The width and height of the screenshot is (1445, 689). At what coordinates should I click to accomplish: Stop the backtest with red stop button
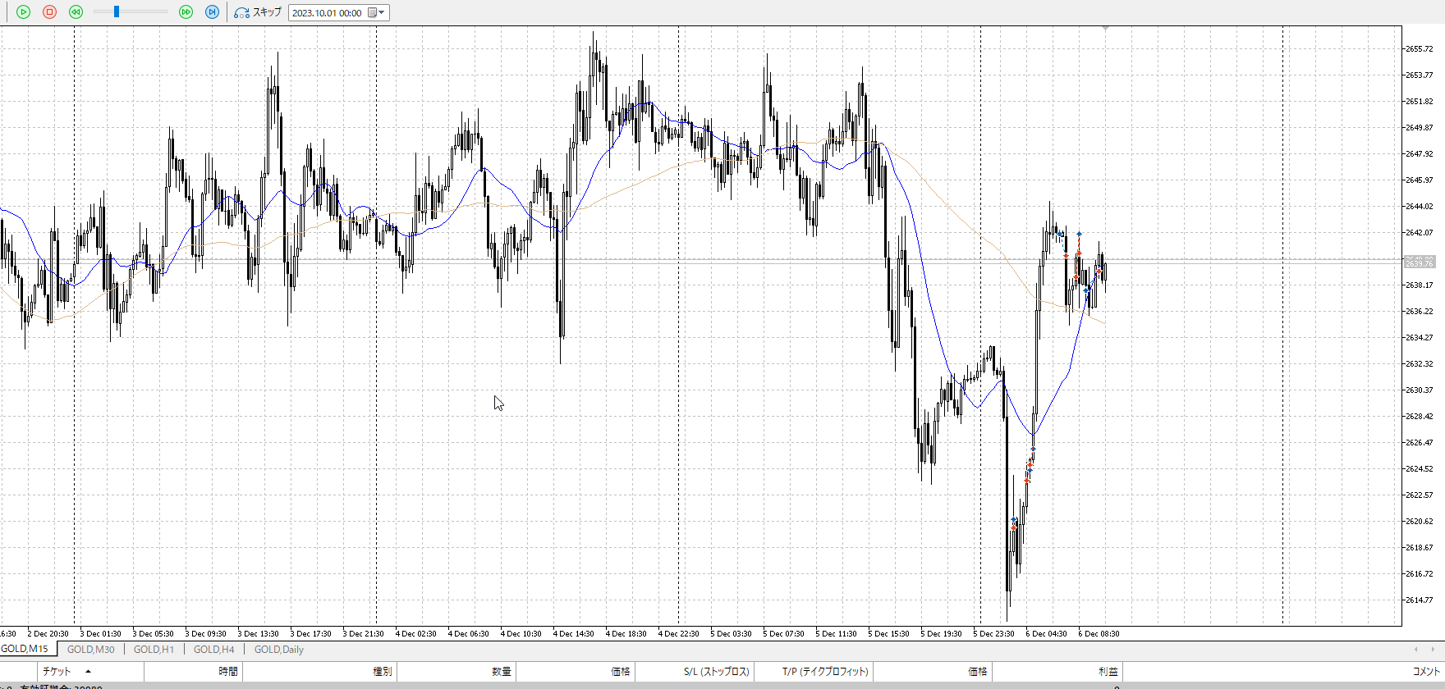pos(49,12)
